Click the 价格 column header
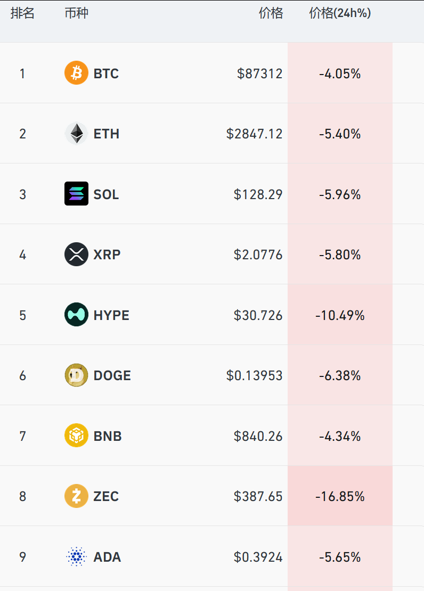424x591 pixels. [x=271, y=14]
